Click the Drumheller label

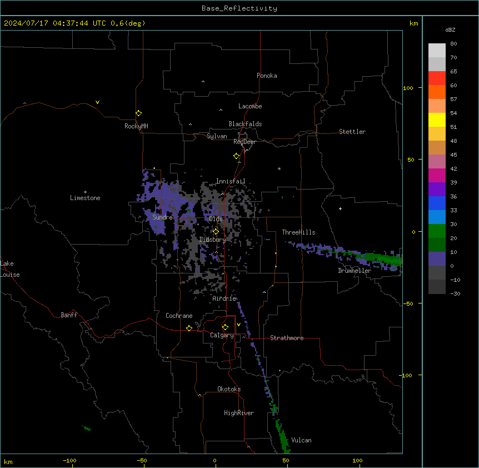click(355, 271)
